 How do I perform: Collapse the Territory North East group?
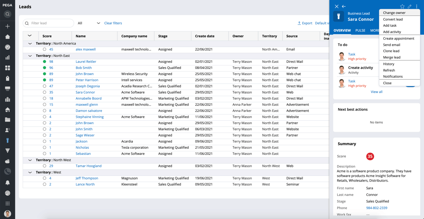(30, 55)
